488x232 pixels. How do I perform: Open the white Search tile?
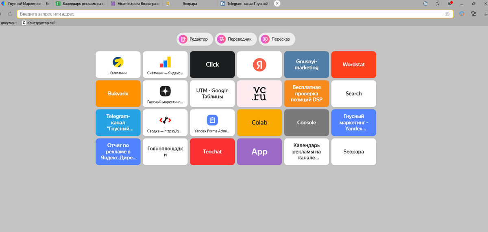(354, 94)
